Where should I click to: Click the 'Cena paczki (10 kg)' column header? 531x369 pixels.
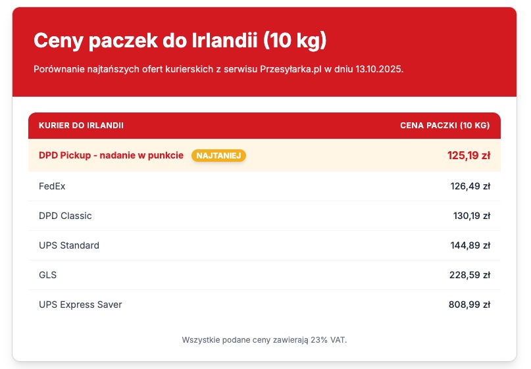click(445, 125)
